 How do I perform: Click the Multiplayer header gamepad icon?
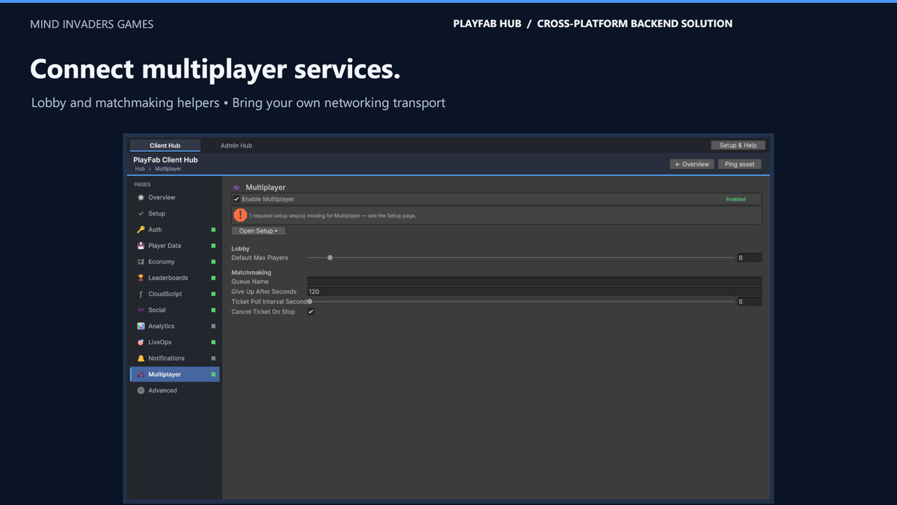point(237,188)
